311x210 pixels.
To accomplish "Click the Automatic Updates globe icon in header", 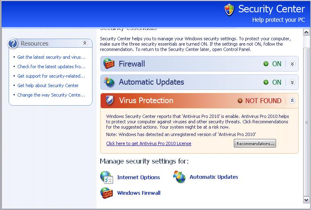I will (109, 82).
